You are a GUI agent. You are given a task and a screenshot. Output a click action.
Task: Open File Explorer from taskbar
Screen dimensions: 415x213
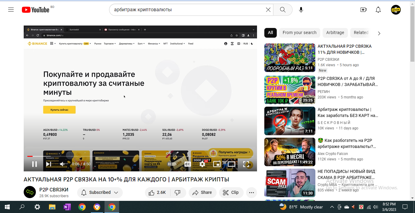click(52, 207)
